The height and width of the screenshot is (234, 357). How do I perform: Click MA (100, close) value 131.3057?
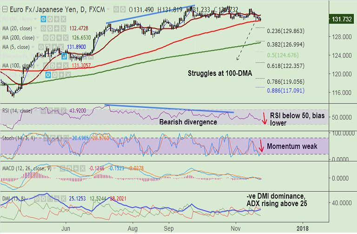point(81,66)
